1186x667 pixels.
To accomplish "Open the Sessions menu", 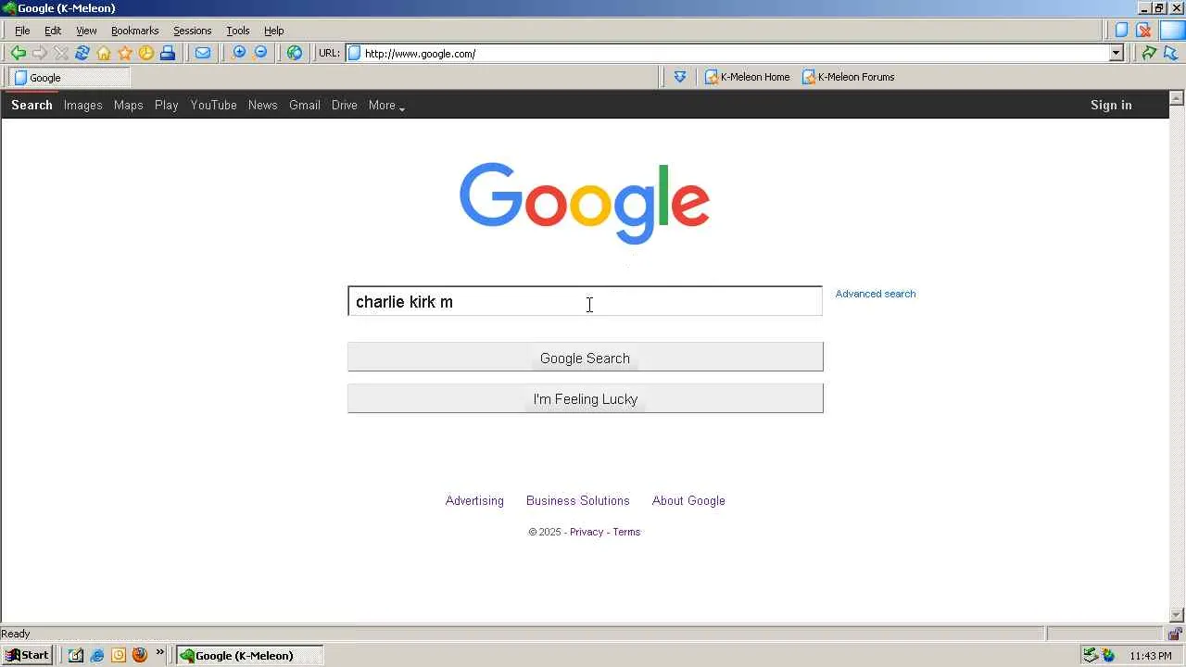I will (192, 31).
